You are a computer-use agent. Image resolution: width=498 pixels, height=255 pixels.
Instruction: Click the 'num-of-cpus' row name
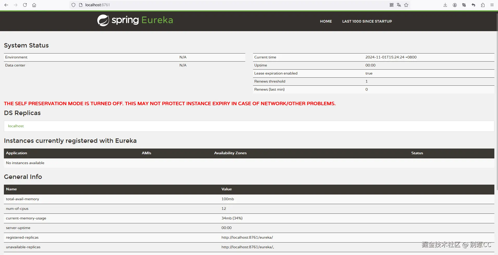(x=17, y=209)
